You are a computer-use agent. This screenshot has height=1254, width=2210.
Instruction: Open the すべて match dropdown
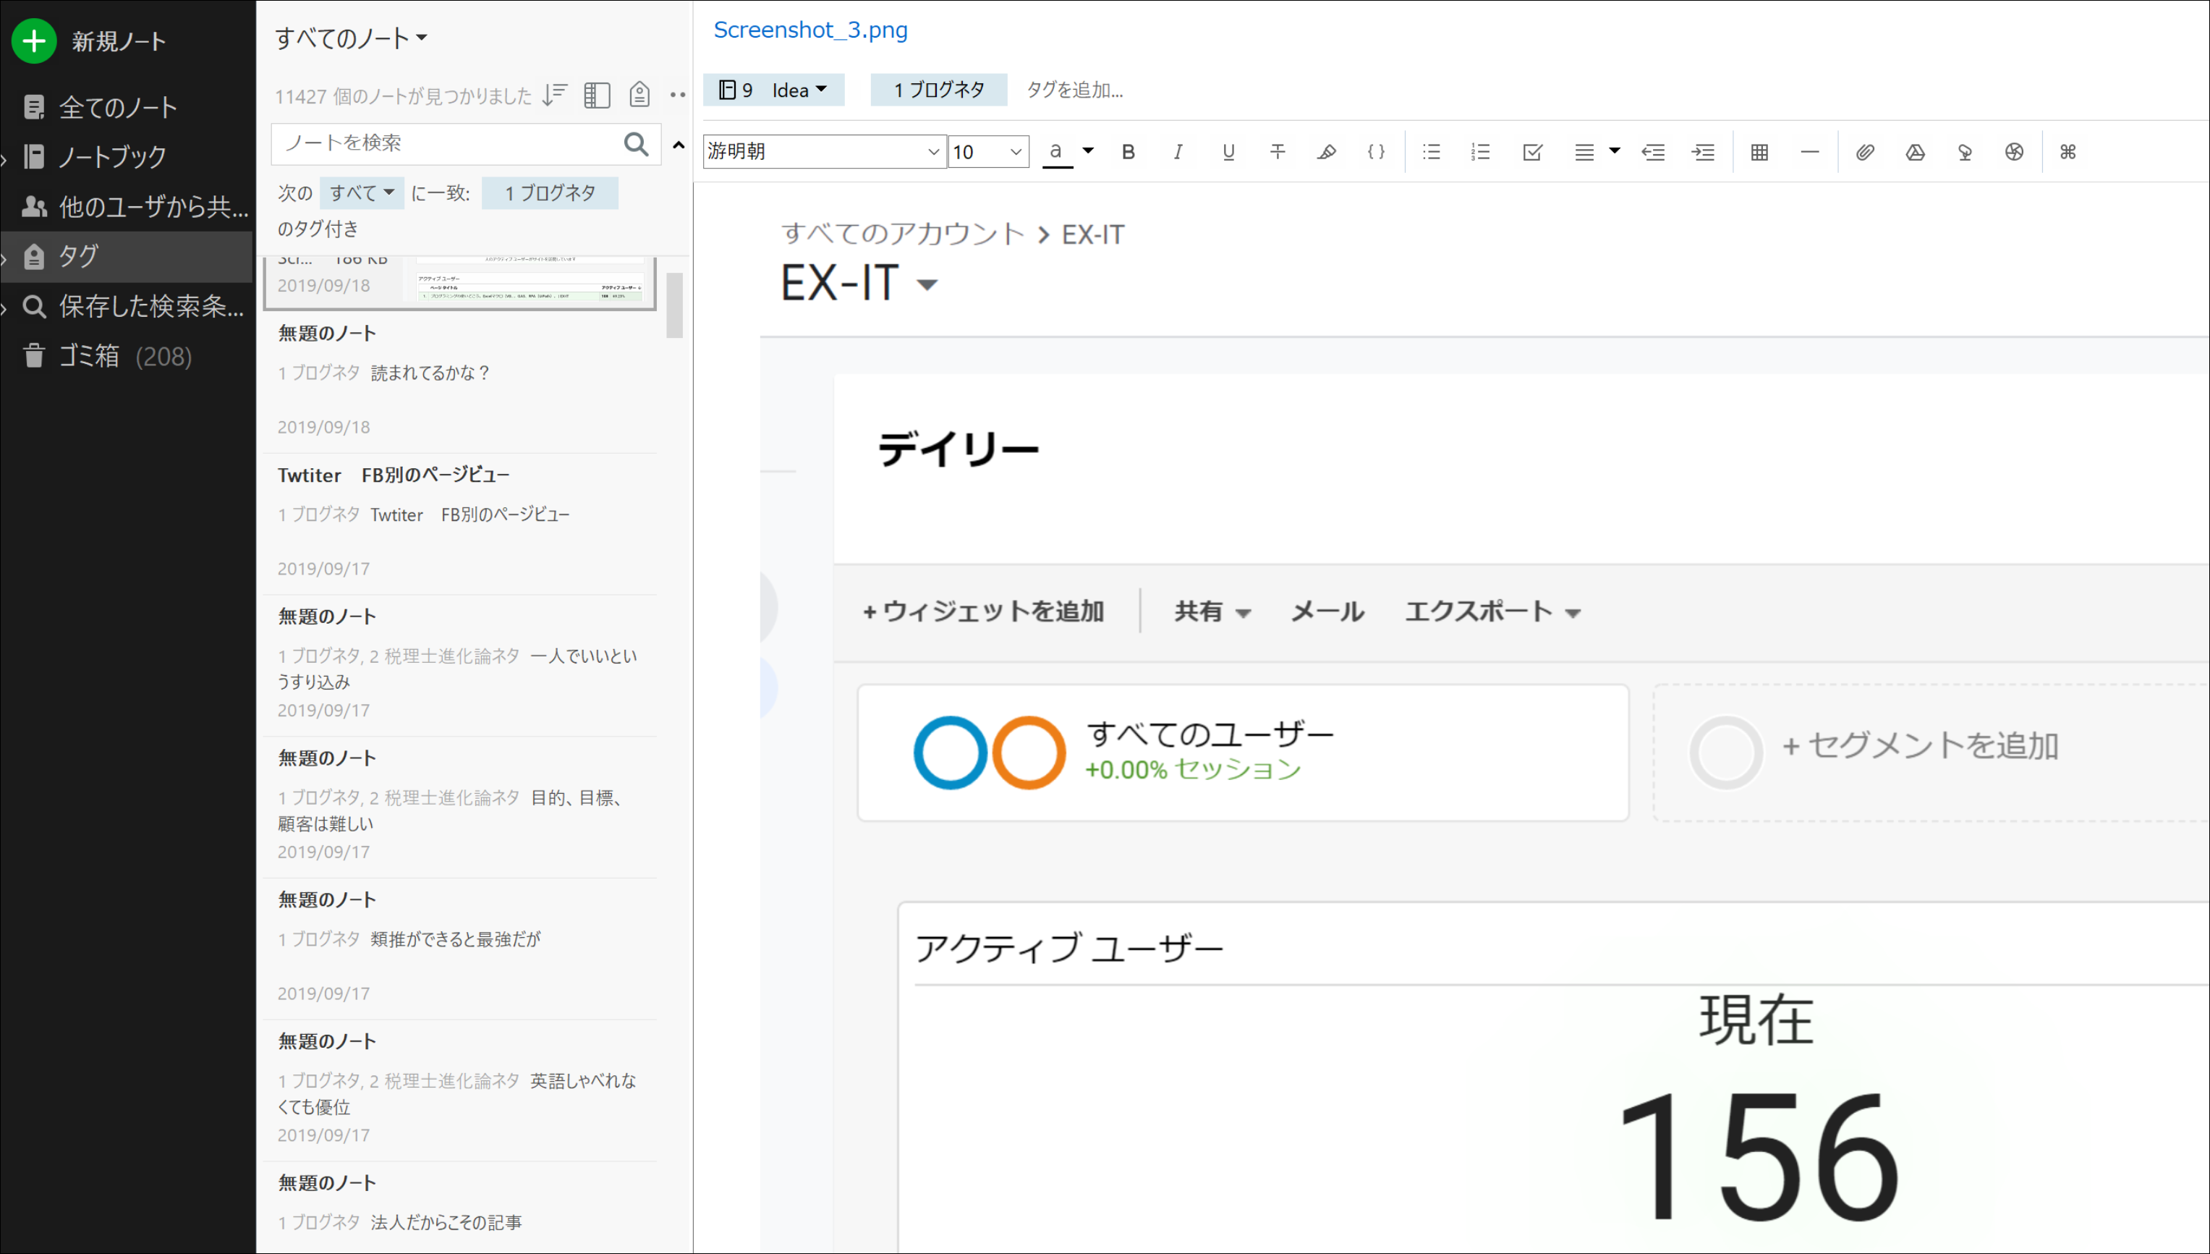point(362,193)
